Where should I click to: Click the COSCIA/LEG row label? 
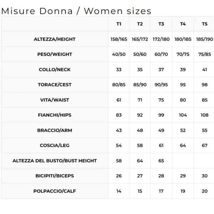coord(55,146)
